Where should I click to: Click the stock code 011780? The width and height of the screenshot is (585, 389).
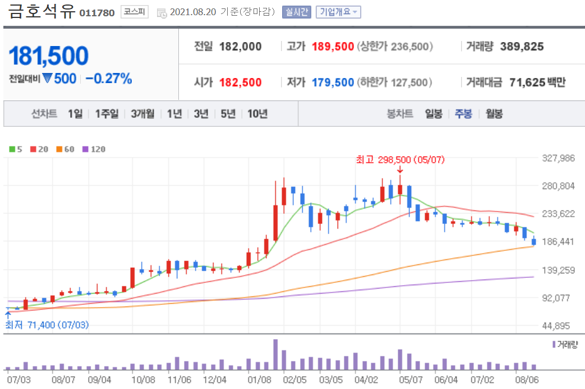coord(97,13)
